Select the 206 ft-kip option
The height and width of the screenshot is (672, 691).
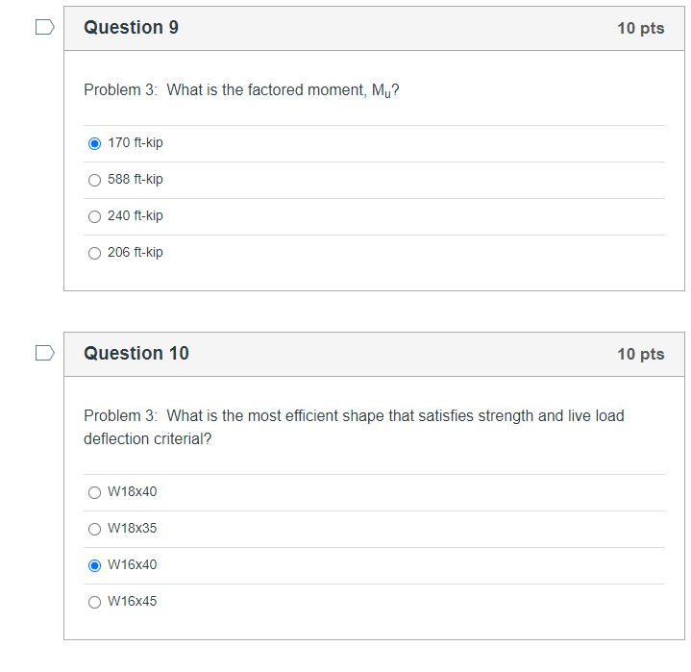(94, 253)
